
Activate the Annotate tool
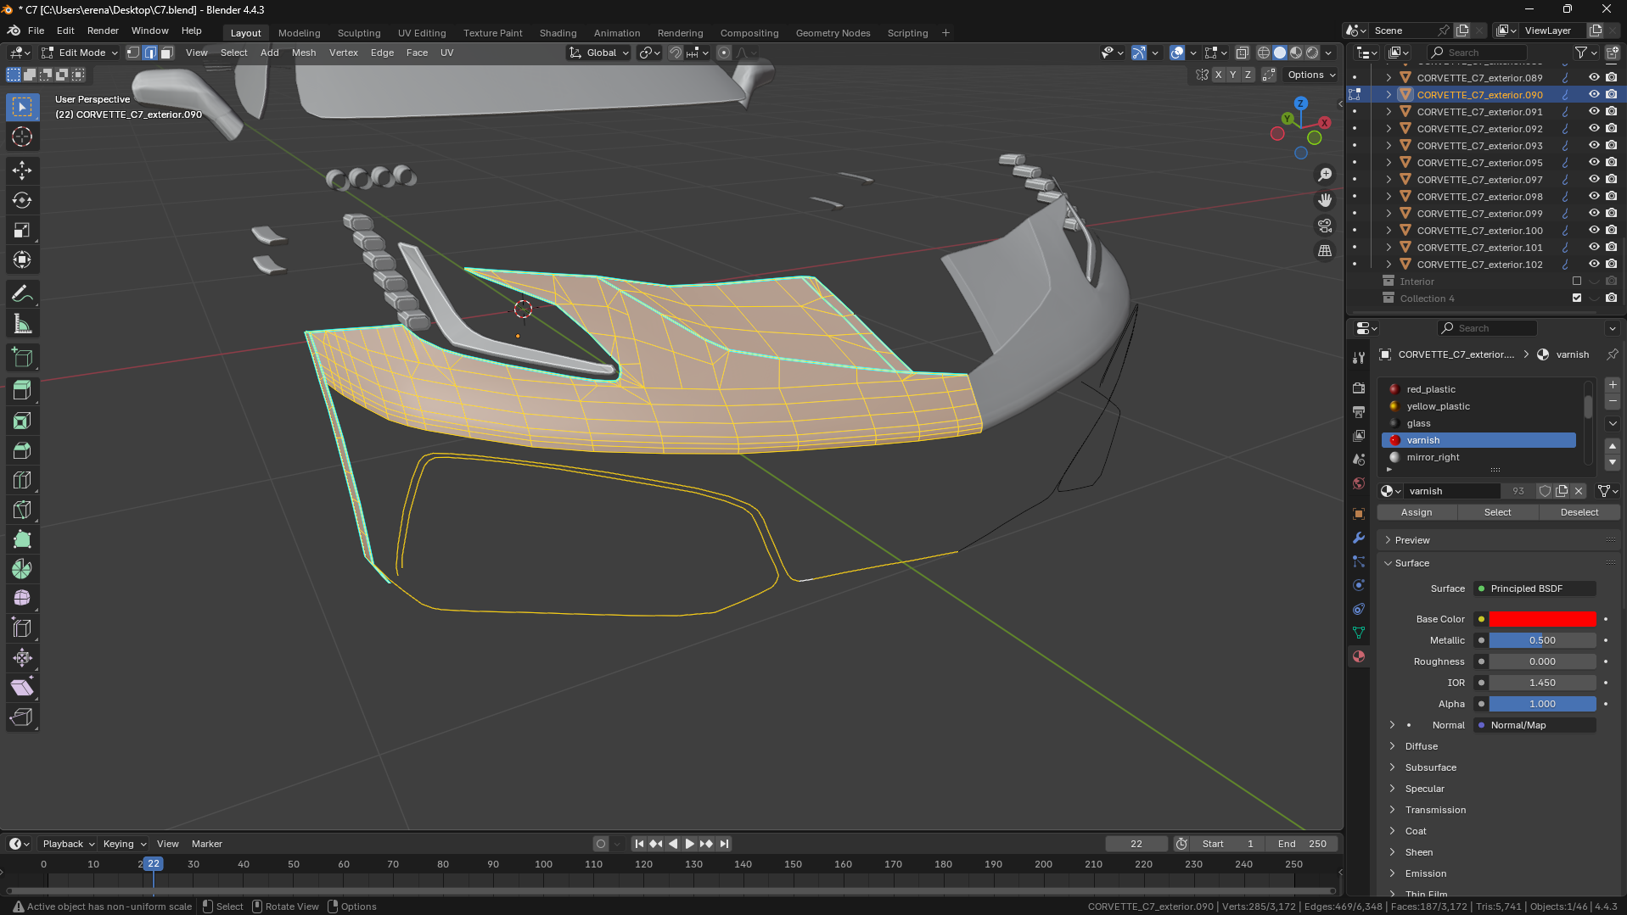(x=22, y=294)
